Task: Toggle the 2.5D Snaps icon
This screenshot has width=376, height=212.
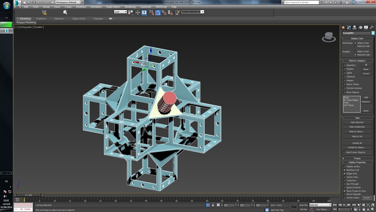Action: coord(151,12)
